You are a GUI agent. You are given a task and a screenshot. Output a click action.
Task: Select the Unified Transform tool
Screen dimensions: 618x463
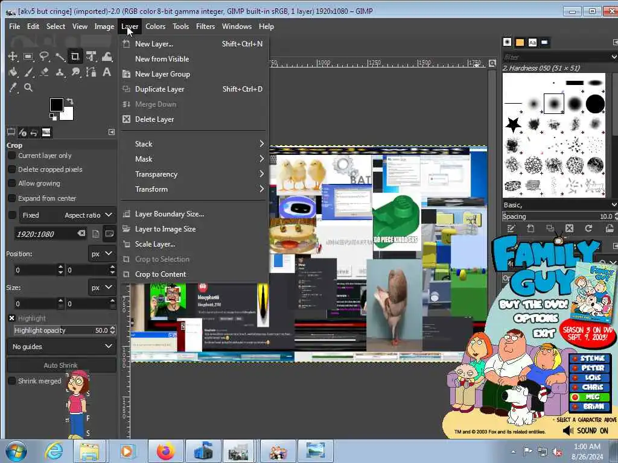[91, 57]
